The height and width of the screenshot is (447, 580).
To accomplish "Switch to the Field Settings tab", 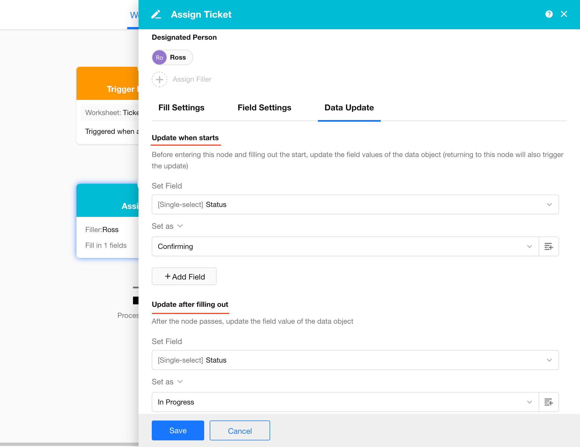I will click(264, 108).
